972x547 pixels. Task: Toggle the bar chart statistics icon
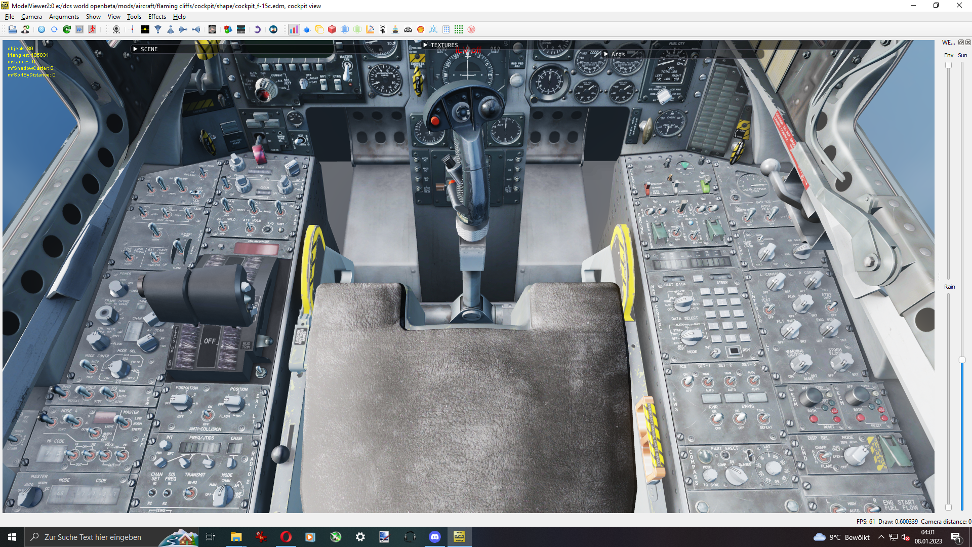[x=294, y=29]
